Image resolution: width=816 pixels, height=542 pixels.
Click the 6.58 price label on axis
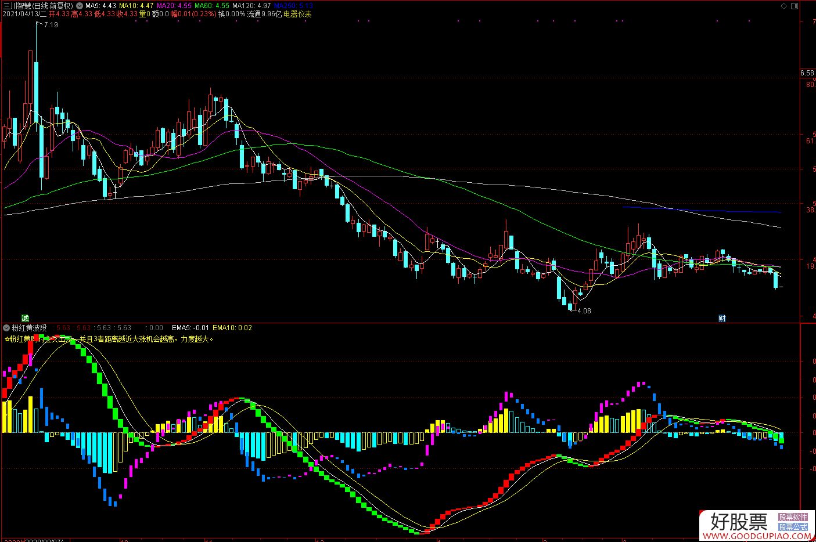coord(807,74)
